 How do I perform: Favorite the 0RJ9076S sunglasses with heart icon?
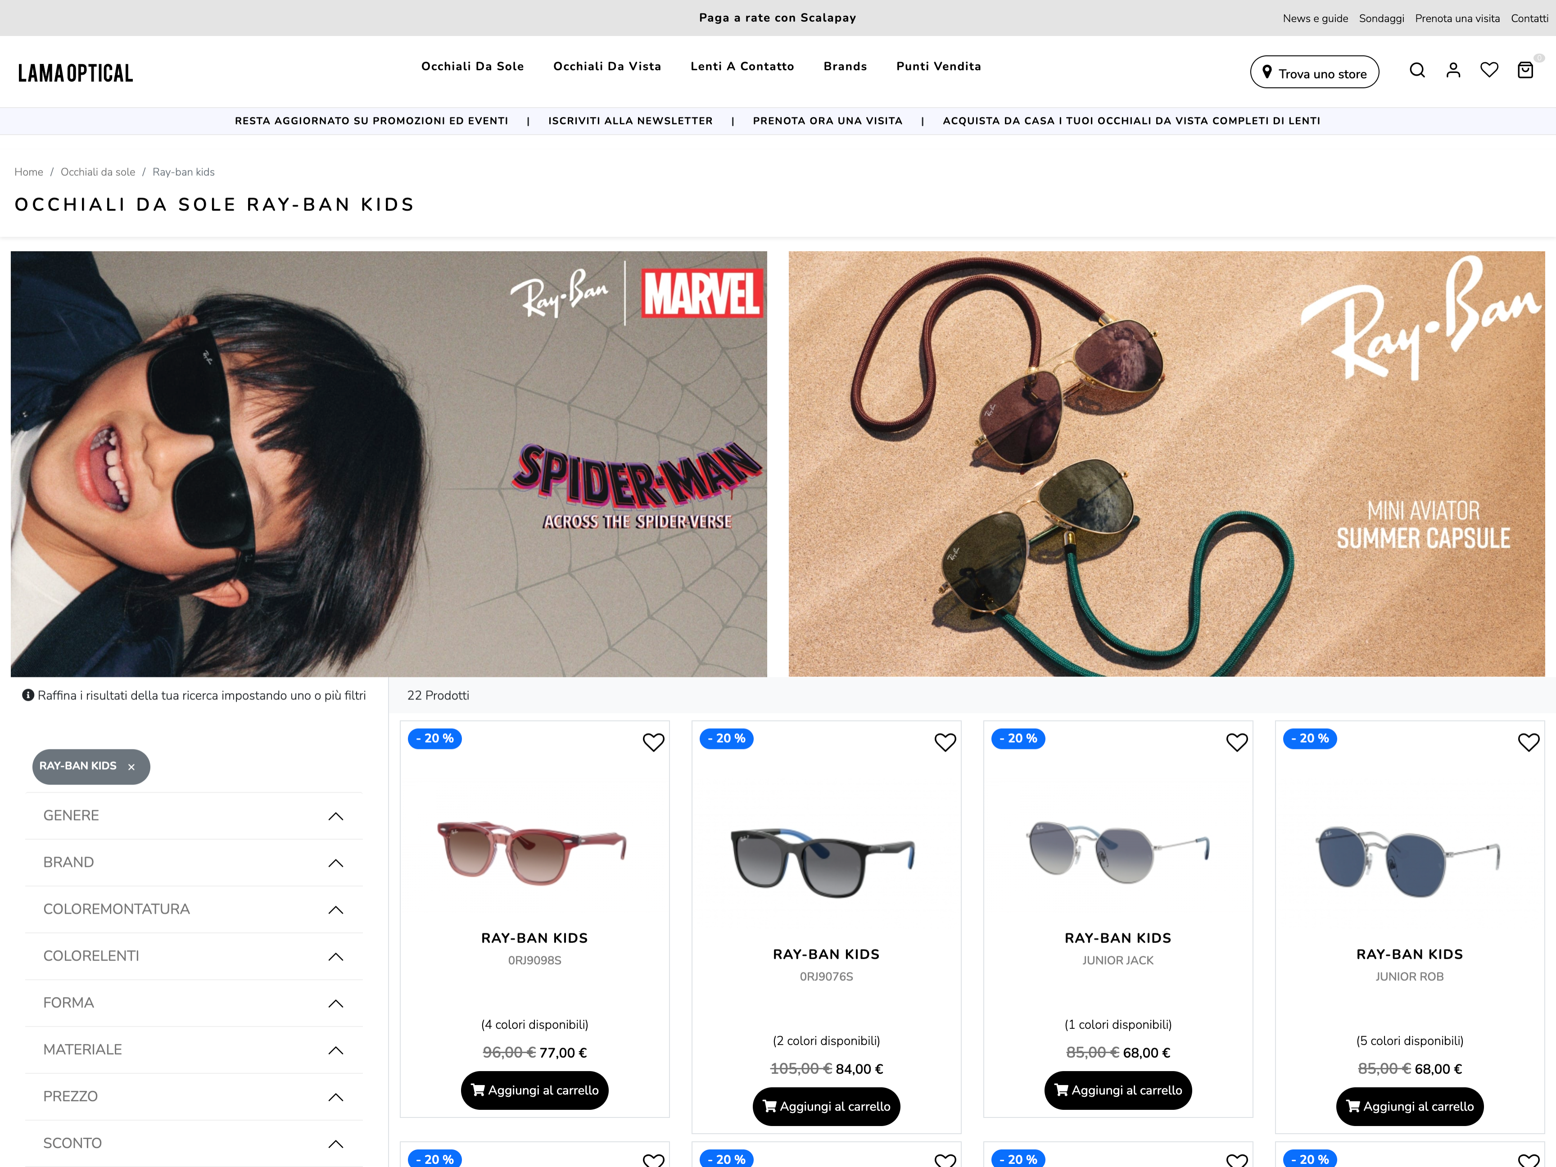point(945,742)
